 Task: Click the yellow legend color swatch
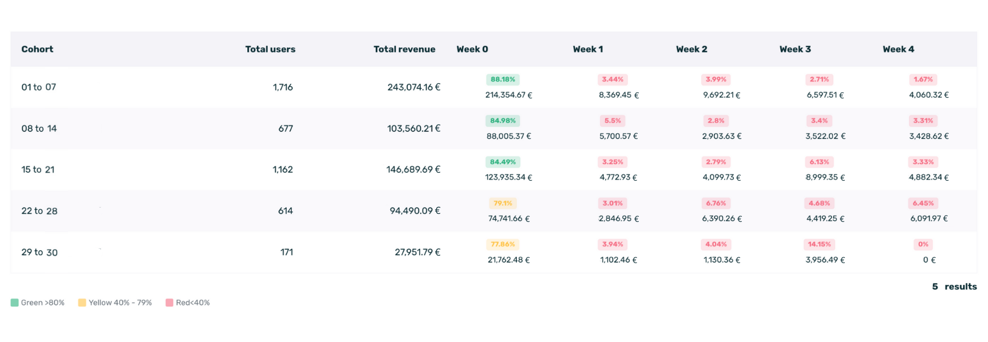pyautogui.click(x=82, y=303)
